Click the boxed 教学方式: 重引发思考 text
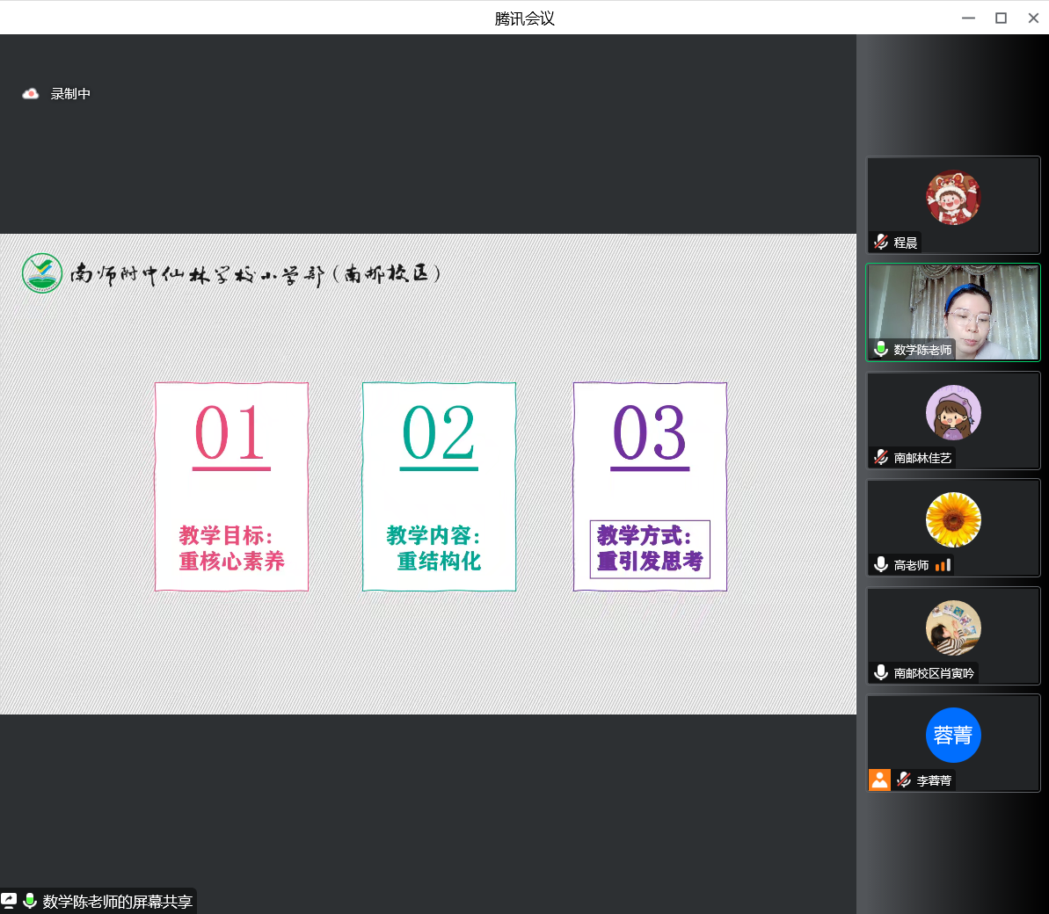Screen dimensions: 1049x914 tap(650, 549)
